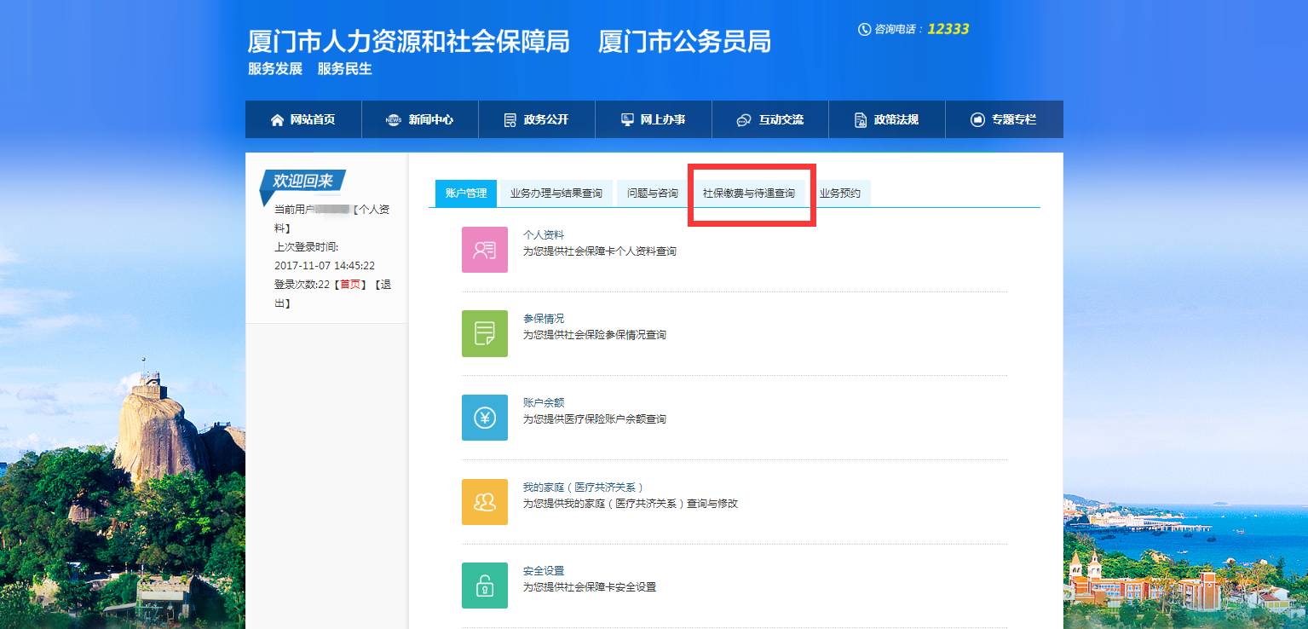Open the 业务预约 tab

pyautogui.click(x=839, y=193)
